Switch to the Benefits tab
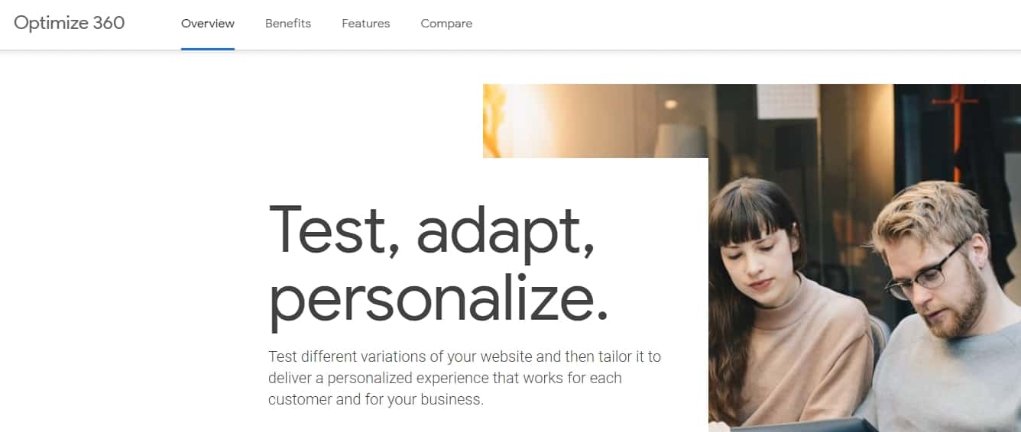This screenshot has width=1021, height=432. click(x=288, y=24)
